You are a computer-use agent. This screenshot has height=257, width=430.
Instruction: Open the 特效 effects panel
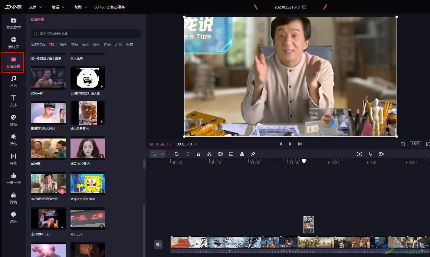click(14, 140)
